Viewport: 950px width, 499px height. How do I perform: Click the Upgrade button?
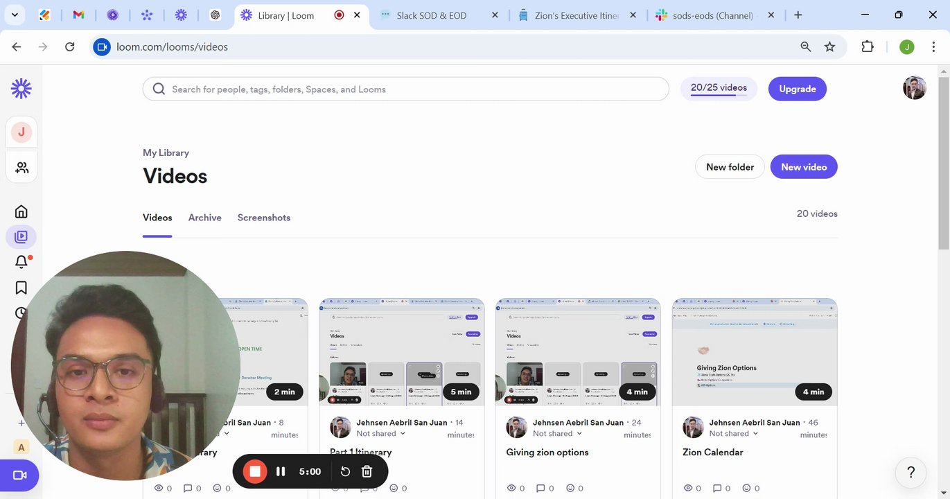tap(798, 89)
